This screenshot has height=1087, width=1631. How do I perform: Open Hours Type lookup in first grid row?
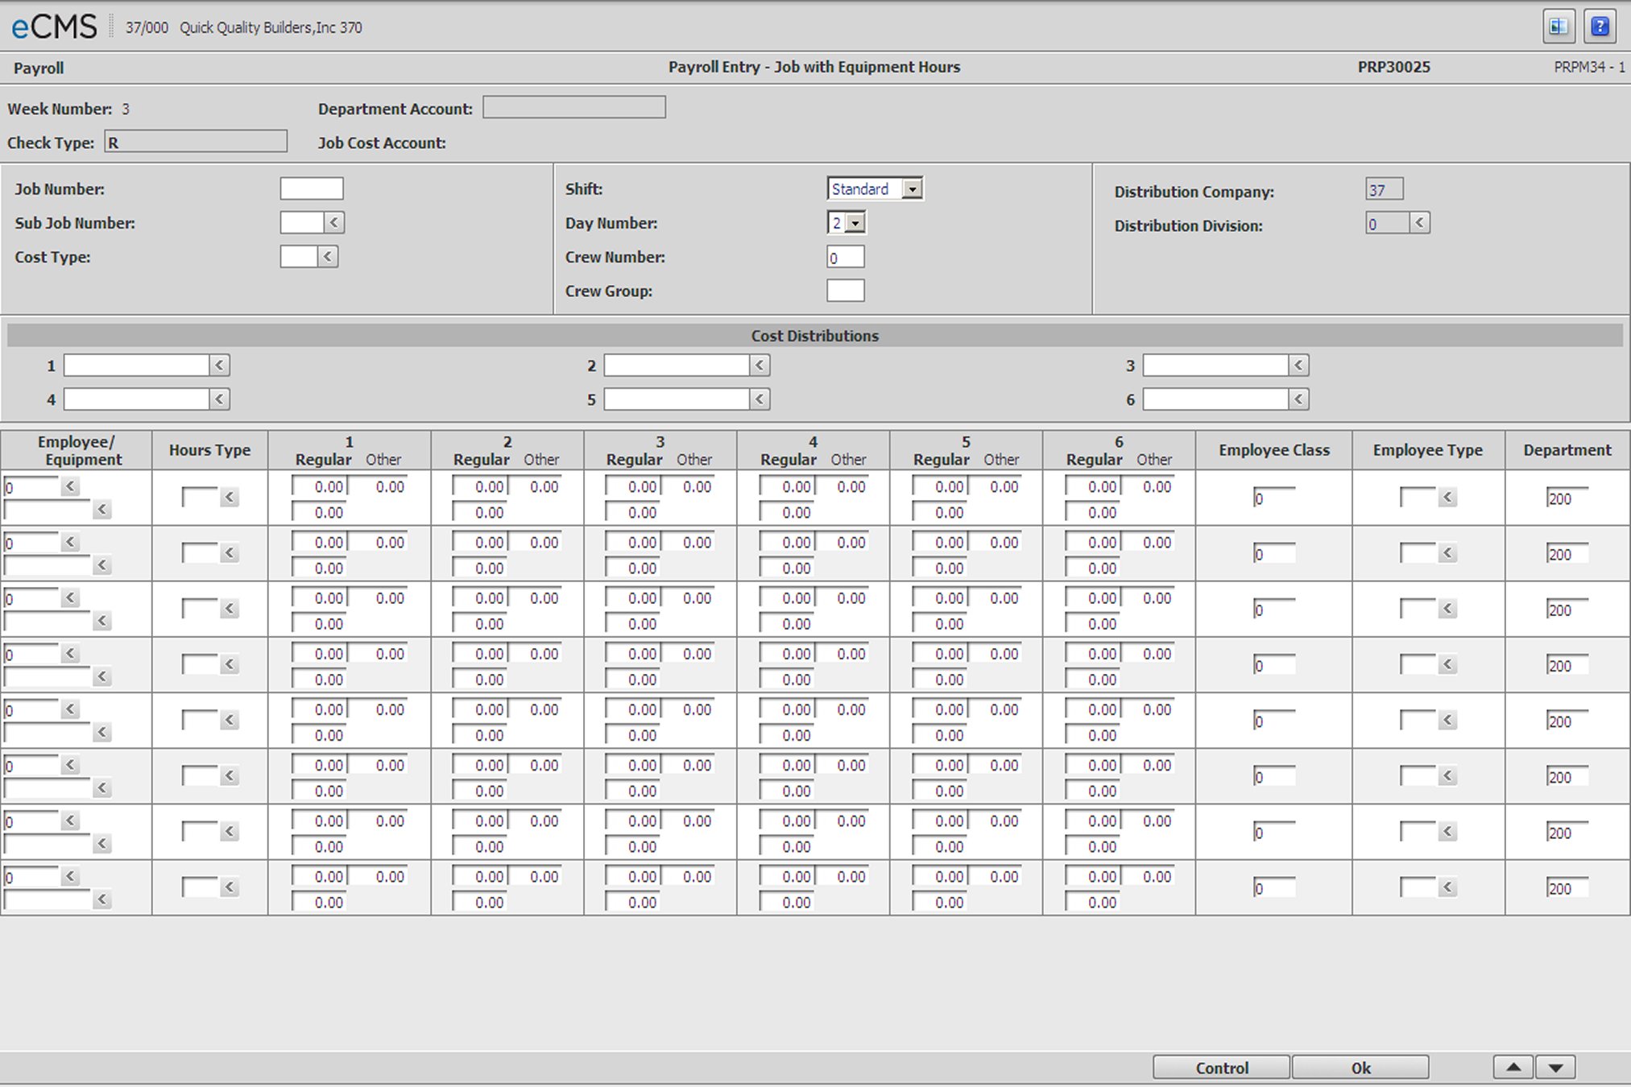tap(230, 498)
